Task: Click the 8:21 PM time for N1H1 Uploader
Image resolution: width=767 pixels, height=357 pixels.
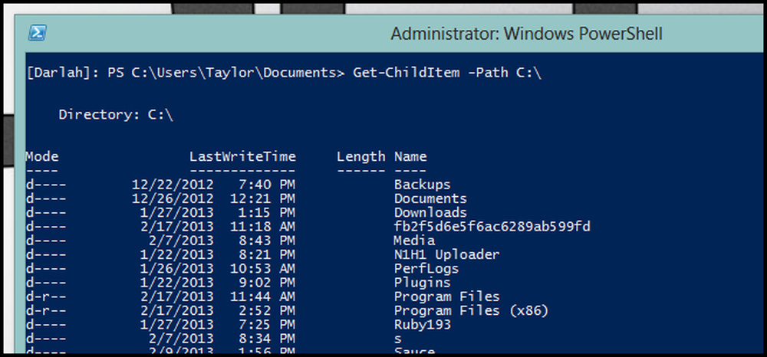Action: click(x=267, y=255)
